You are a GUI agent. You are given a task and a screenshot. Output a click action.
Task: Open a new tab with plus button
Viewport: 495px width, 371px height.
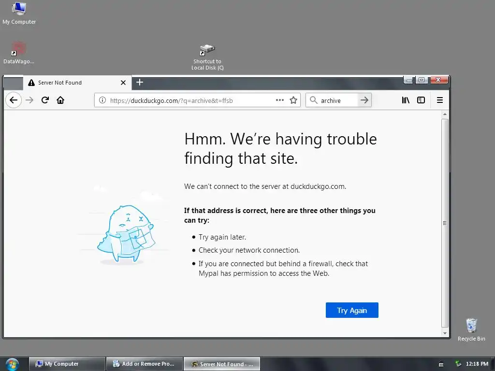click(140, 82)
